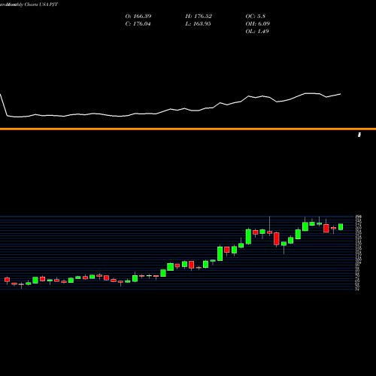The image size is (376, 376).
Task: Click the open price value O: 166.39
Action: (x=138, y=17)
